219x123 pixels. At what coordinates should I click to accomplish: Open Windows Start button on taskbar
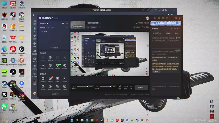72,120
